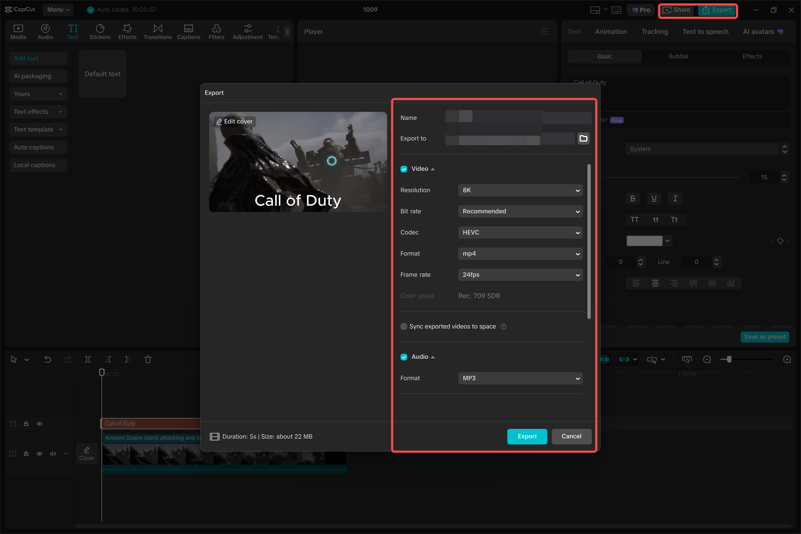
Task: Open the Effects panel
Action: click(x=127, y=31)
